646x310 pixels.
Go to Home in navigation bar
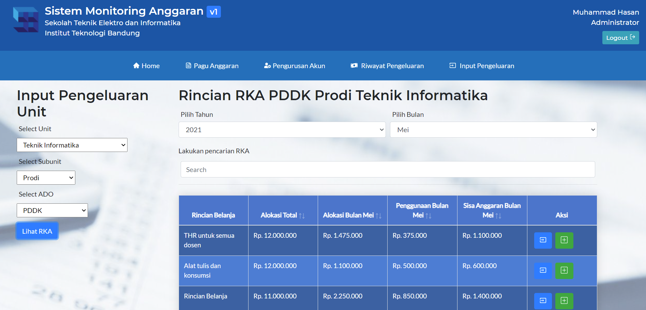click(146, 66)
